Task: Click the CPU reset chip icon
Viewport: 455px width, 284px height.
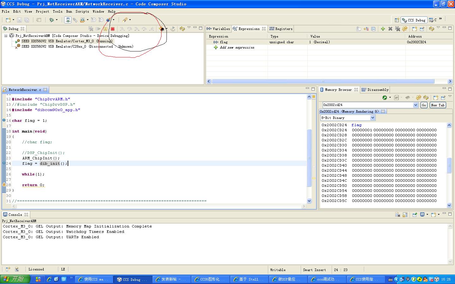Action: click(161, 29)
